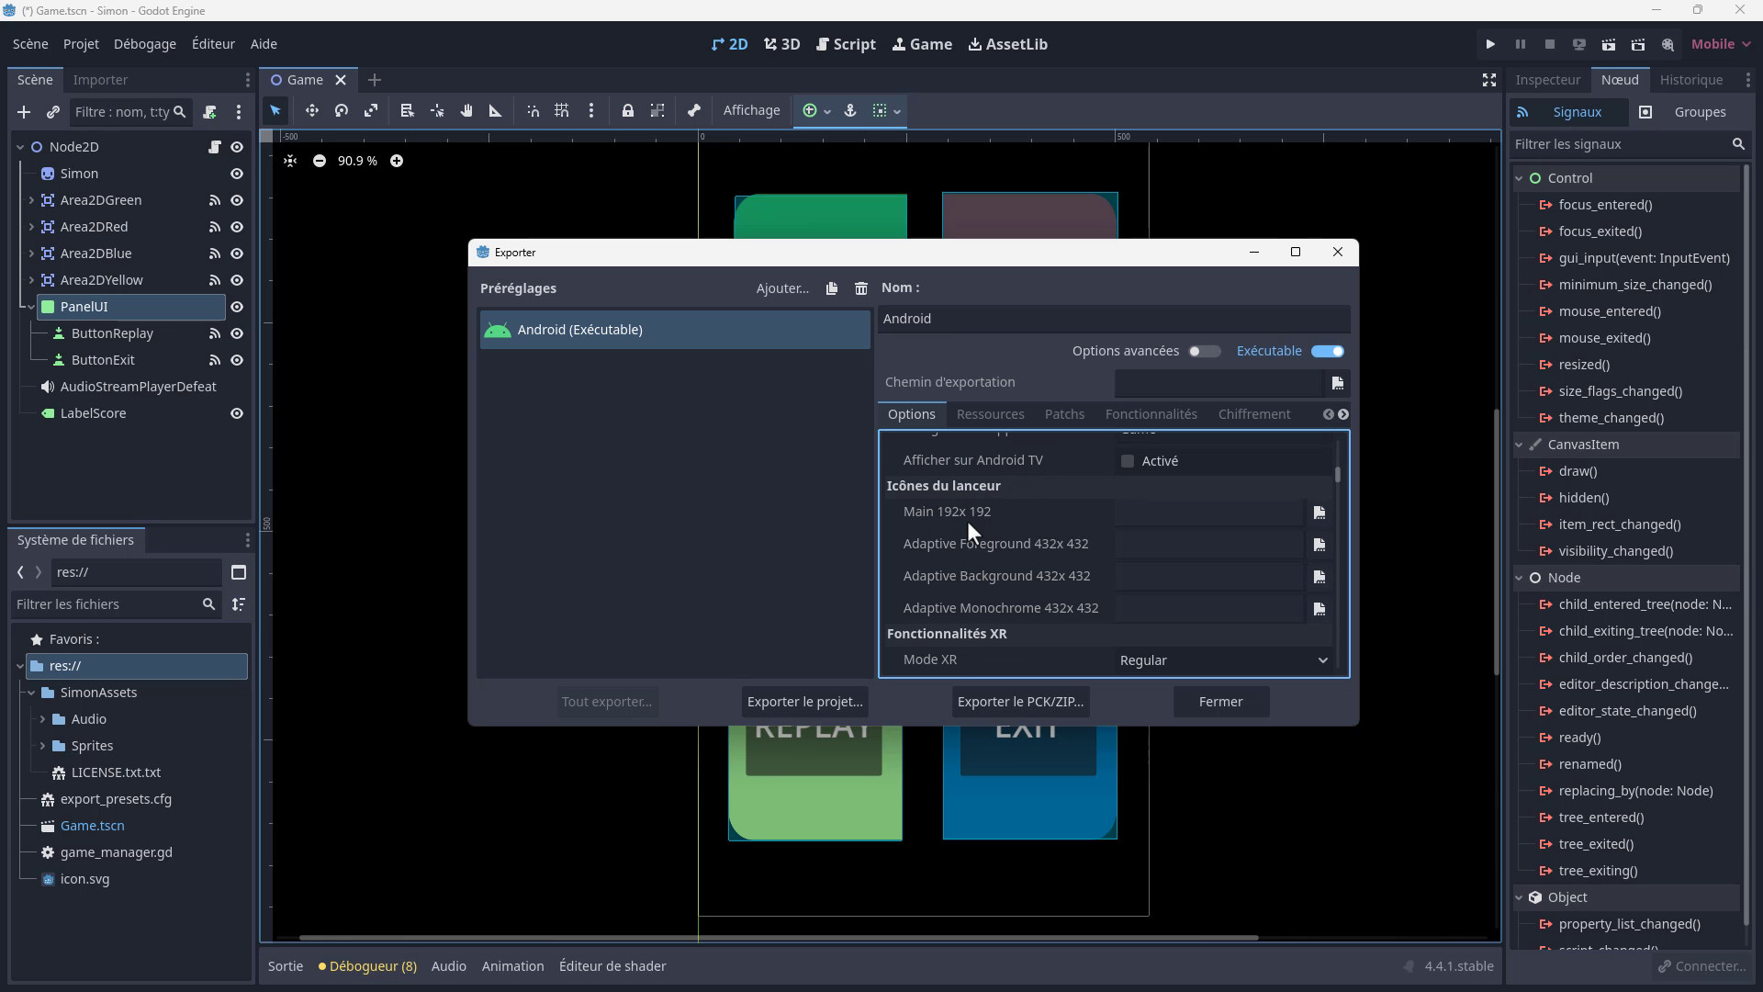The image size is (1763, 992).
Task: Expand the Area2DGreen tree node
Action: pos(31,200)
